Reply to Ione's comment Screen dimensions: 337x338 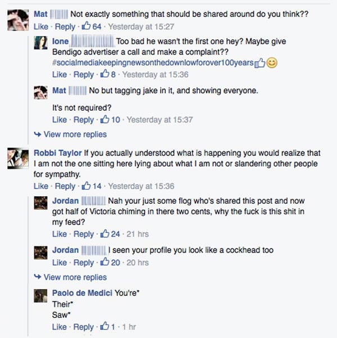point(84,74)
